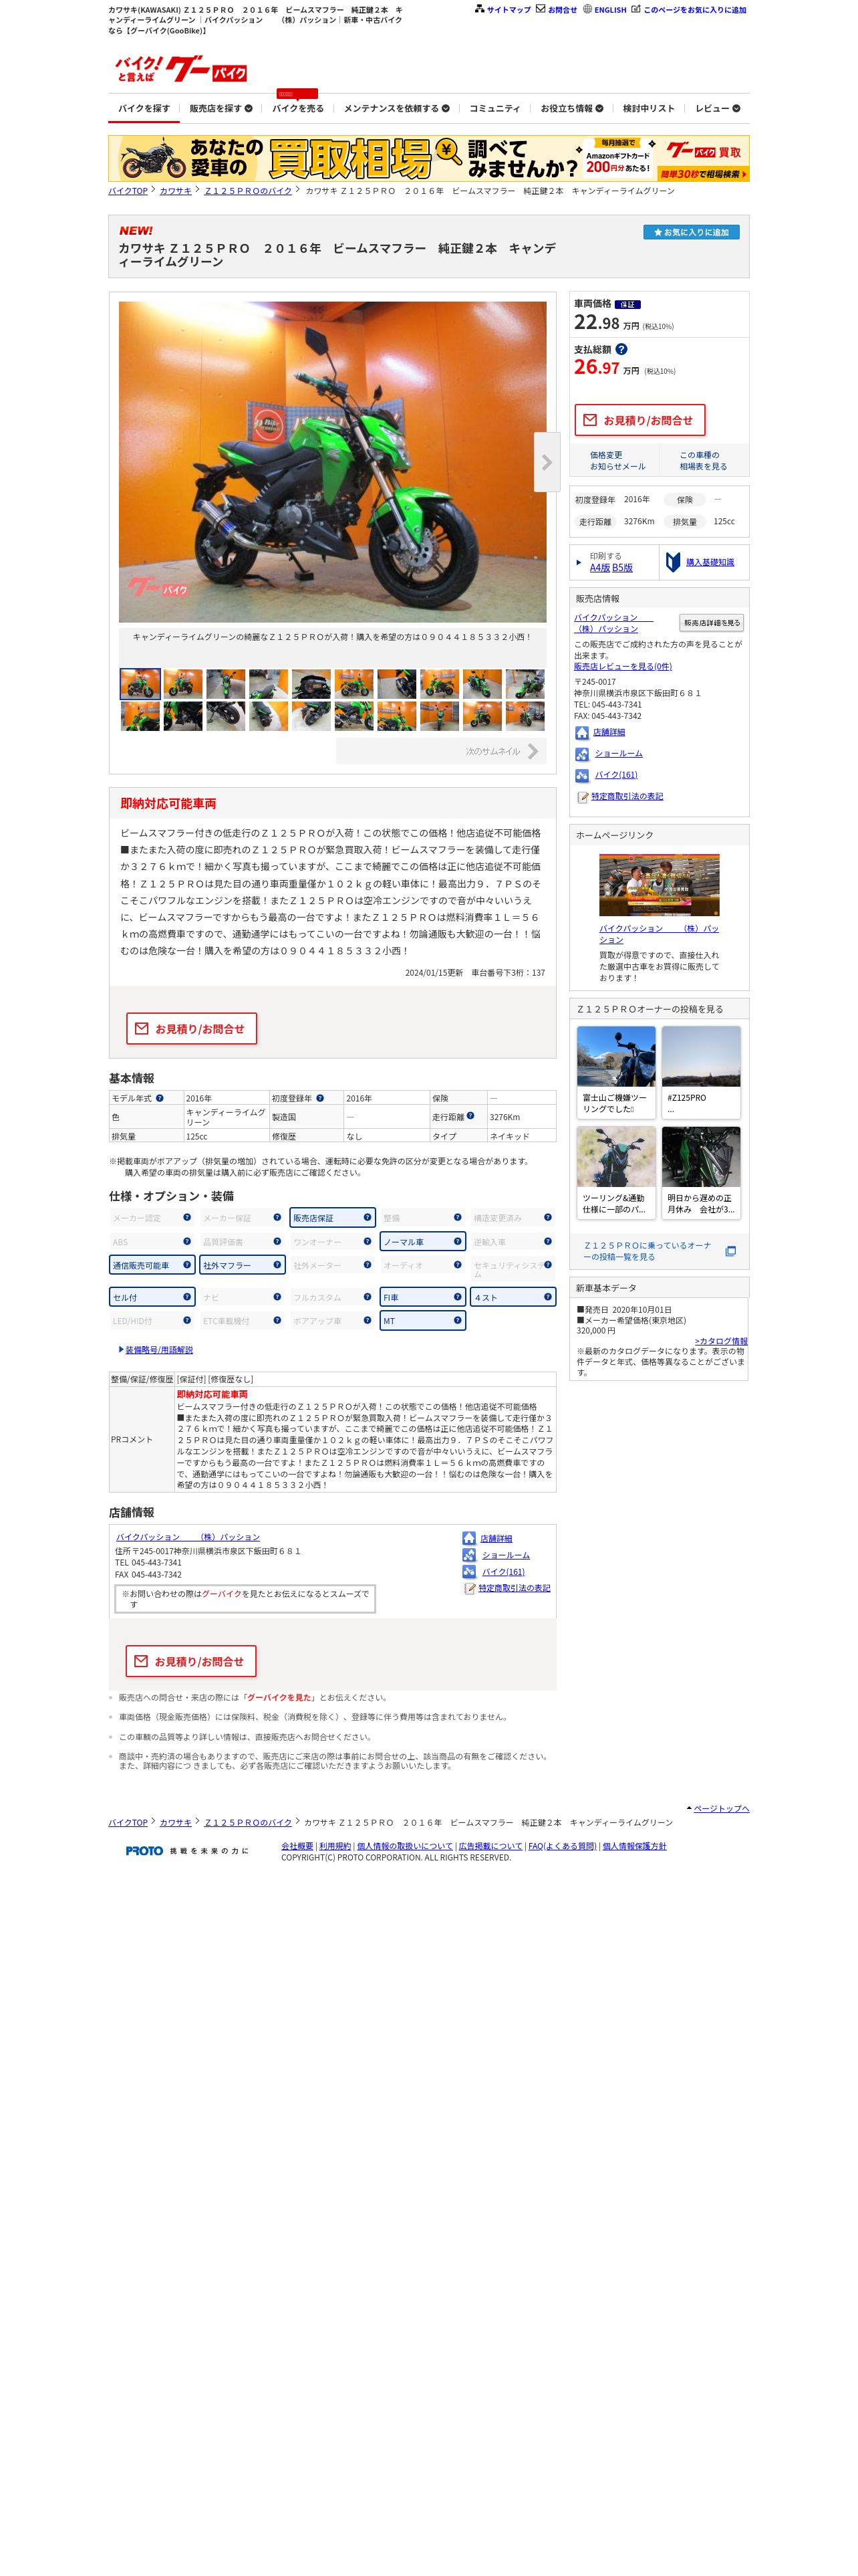Click house icon in bottom 店舗情報 section
Viewport: 858px width, 2576px height.
coord(468,1538)
